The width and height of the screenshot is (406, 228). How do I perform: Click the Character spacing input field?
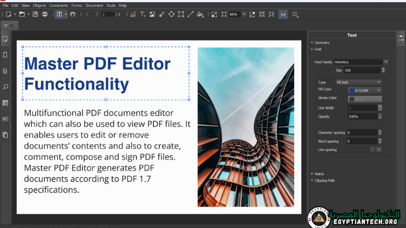(x=361, y=133)
